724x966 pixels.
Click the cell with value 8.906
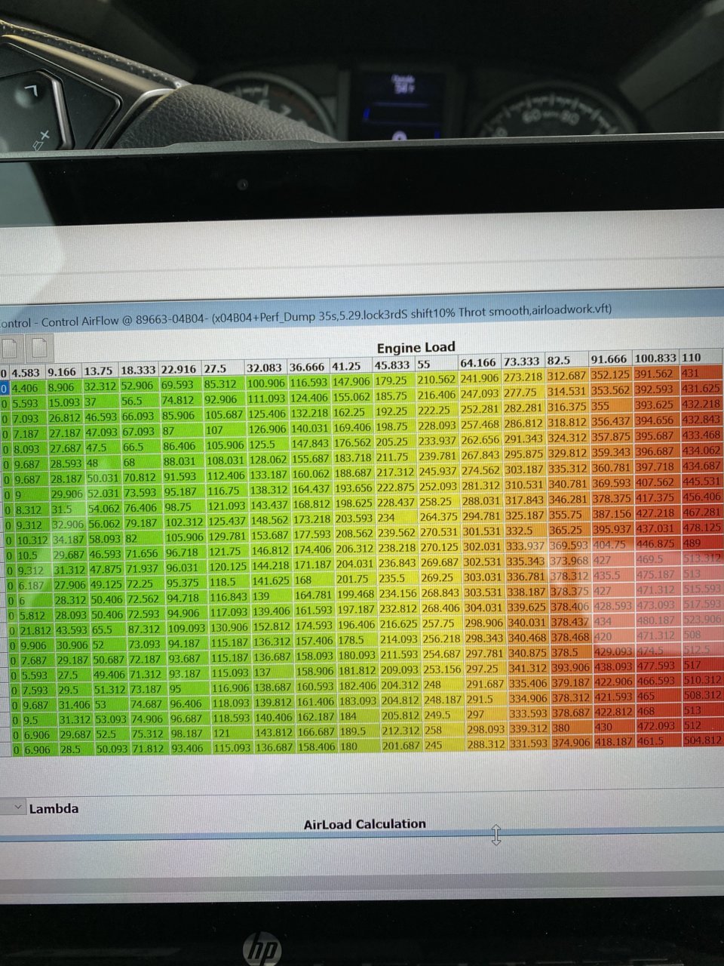pos(63,387)
